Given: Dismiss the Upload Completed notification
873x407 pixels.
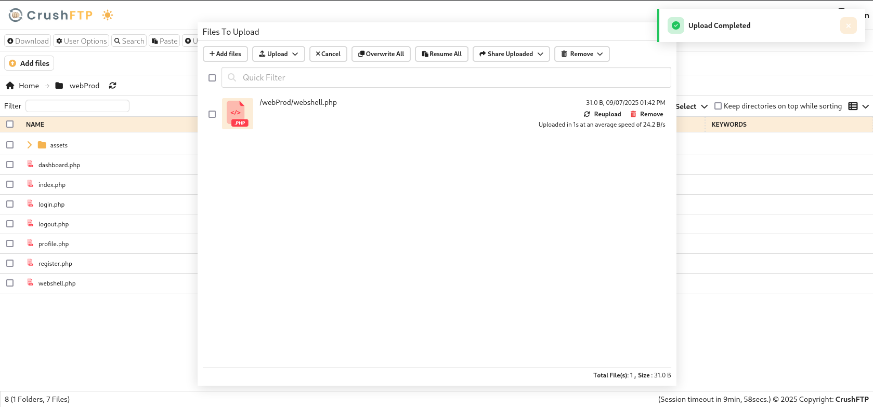Looking at the screenshot, I should [848, 25].
